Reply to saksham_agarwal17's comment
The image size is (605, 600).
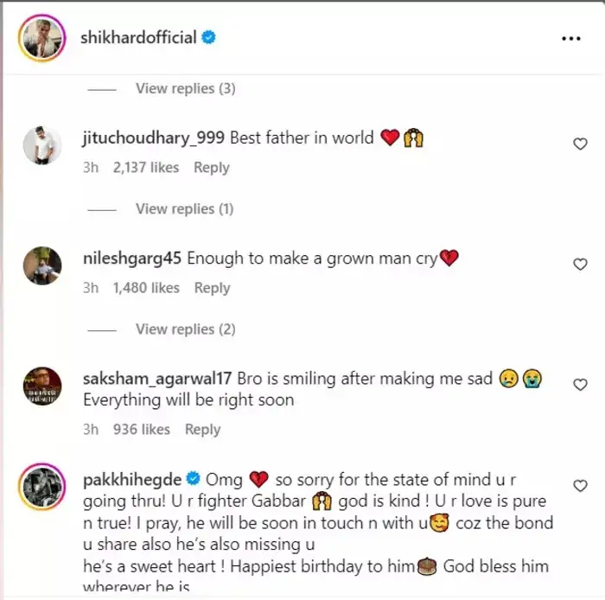click(x=203, y=430)
